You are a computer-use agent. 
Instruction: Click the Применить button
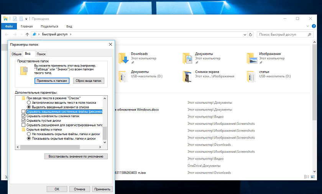[102, 189]
